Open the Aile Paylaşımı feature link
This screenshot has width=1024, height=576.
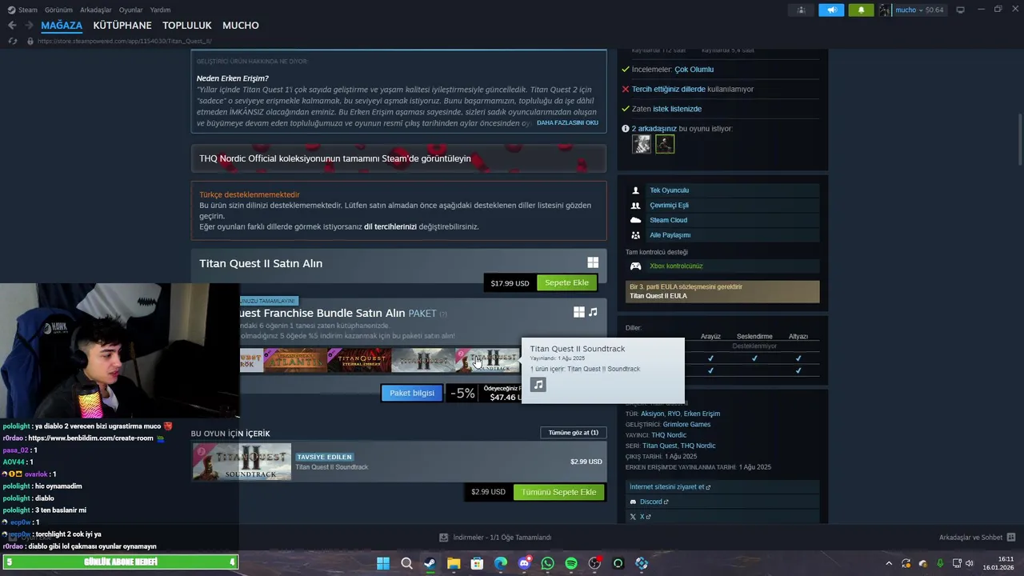[x=670, y=235]
